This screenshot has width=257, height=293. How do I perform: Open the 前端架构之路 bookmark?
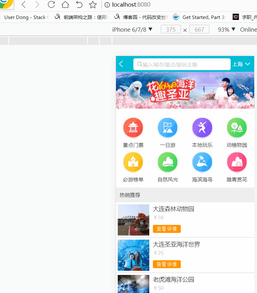coord(81,17)
